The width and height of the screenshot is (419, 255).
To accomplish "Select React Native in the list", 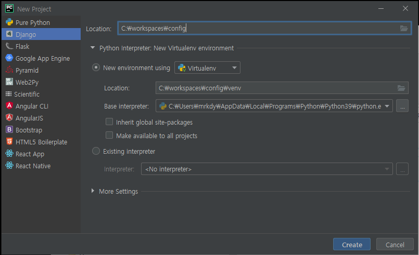I will point(41,166).
